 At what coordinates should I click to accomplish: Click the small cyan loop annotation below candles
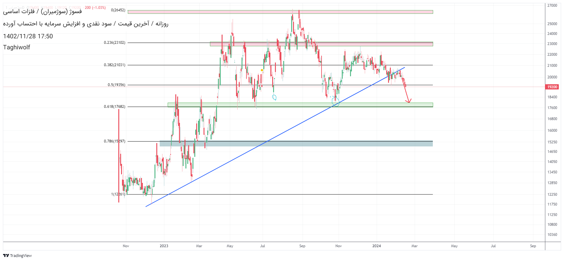[x=274, y=97]
